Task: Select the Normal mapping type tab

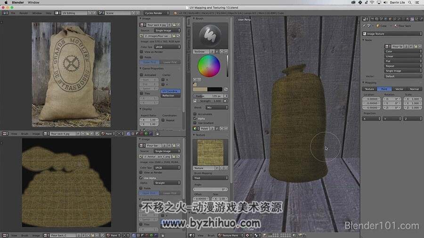Action: [x=414, y=89]
